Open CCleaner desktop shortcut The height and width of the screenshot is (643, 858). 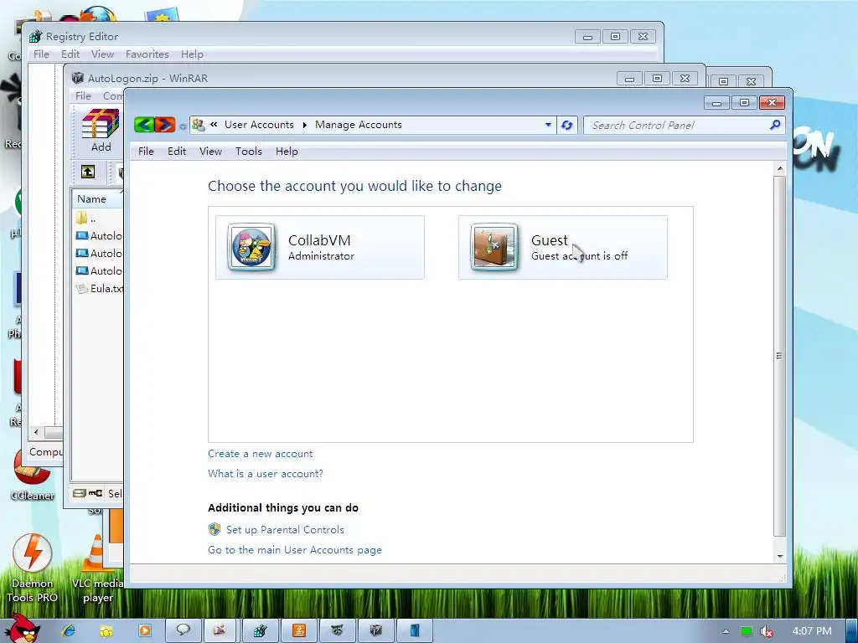33,474
